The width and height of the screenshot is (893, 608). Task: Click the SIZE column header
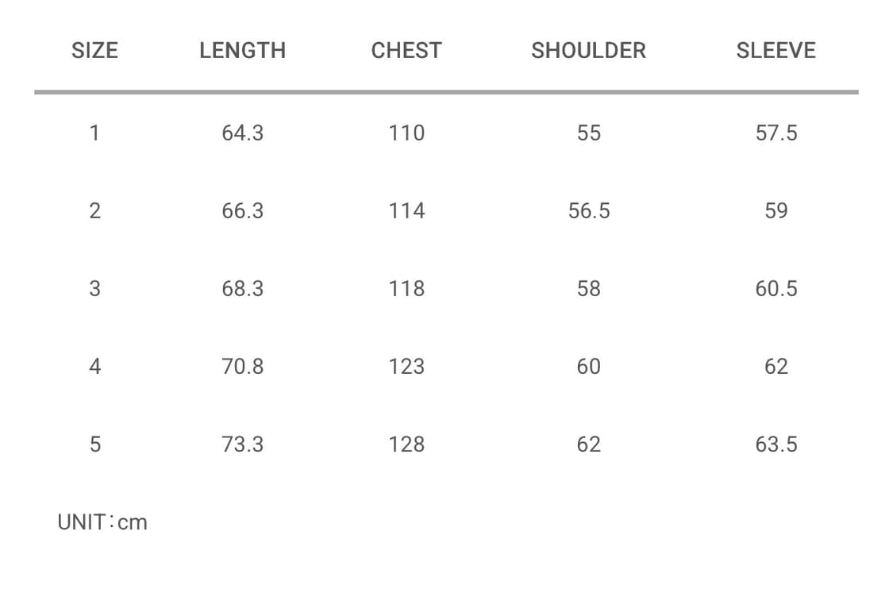[x=94, y=51]
